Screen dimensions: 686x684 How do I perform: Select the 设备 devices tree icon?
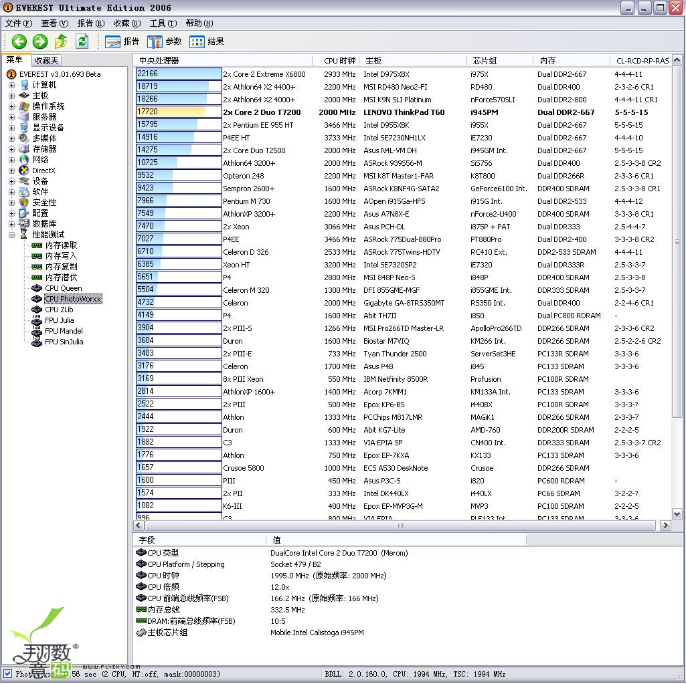[24, 181]
